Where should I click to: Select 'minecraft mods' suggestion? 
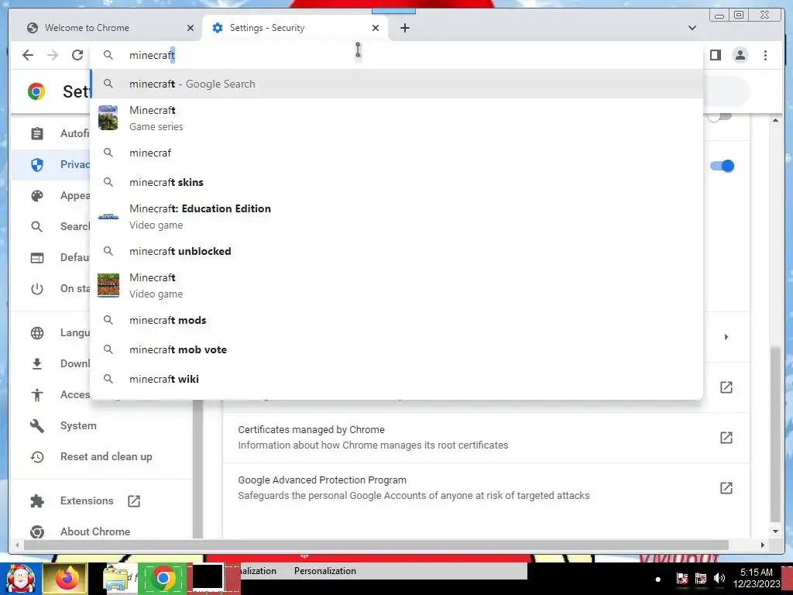tap(396, 320)
